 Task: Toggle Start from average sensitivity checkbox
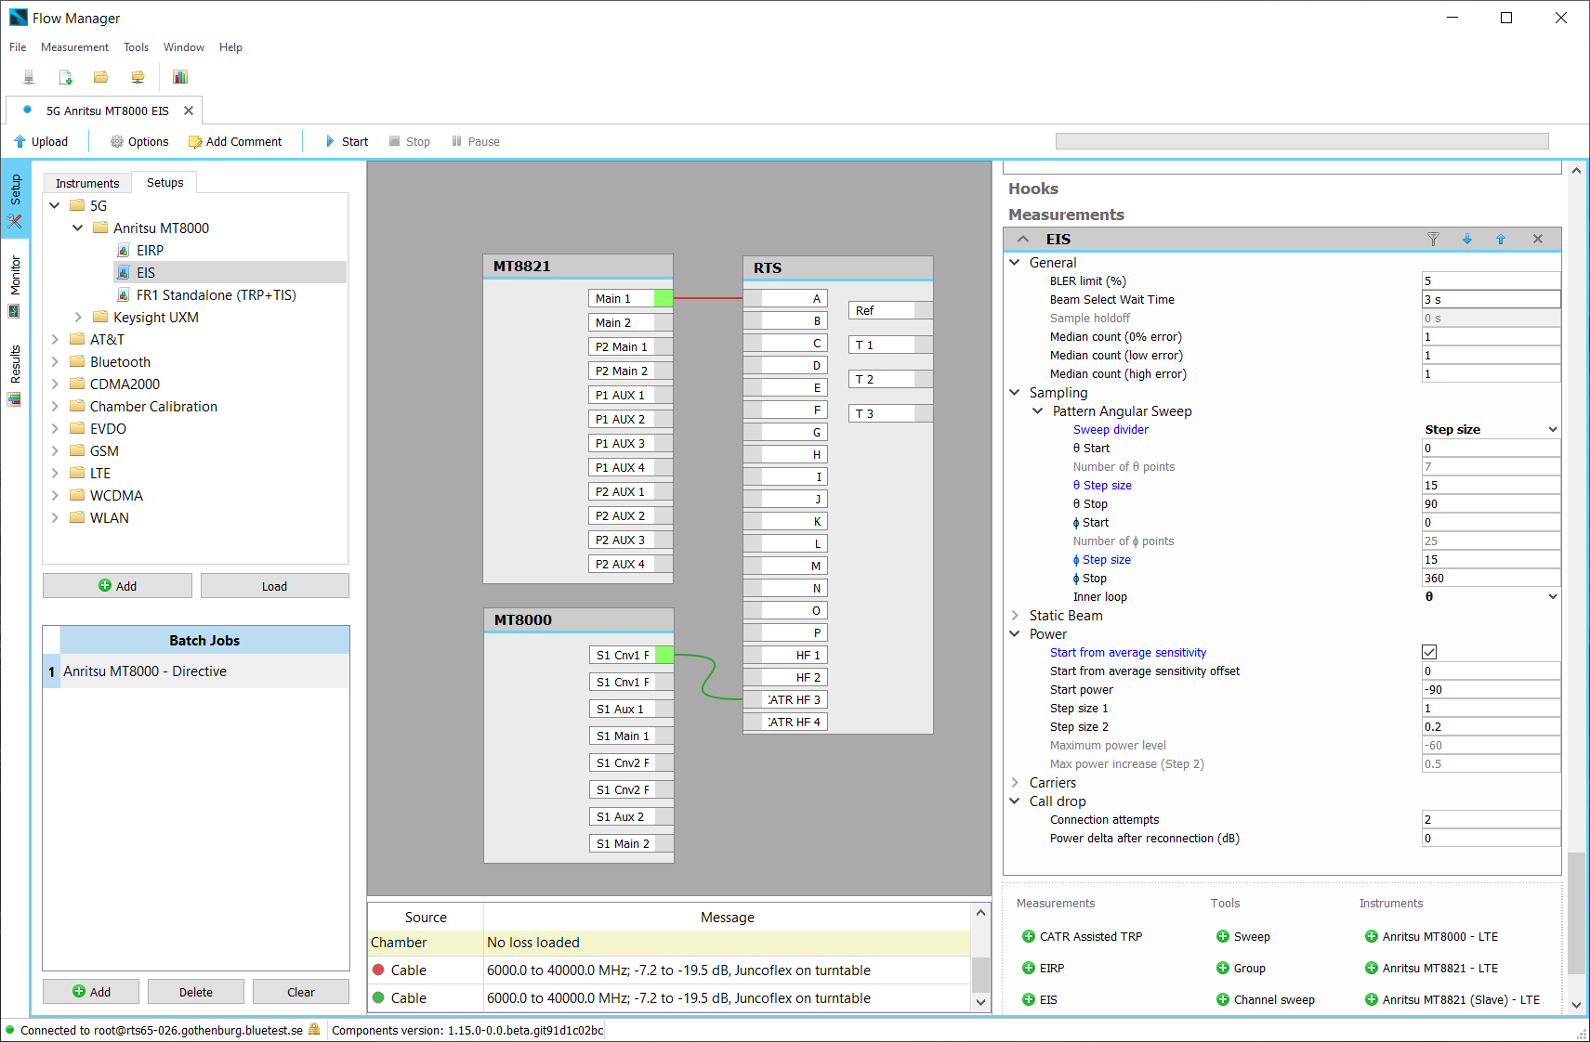point(1429,652)
